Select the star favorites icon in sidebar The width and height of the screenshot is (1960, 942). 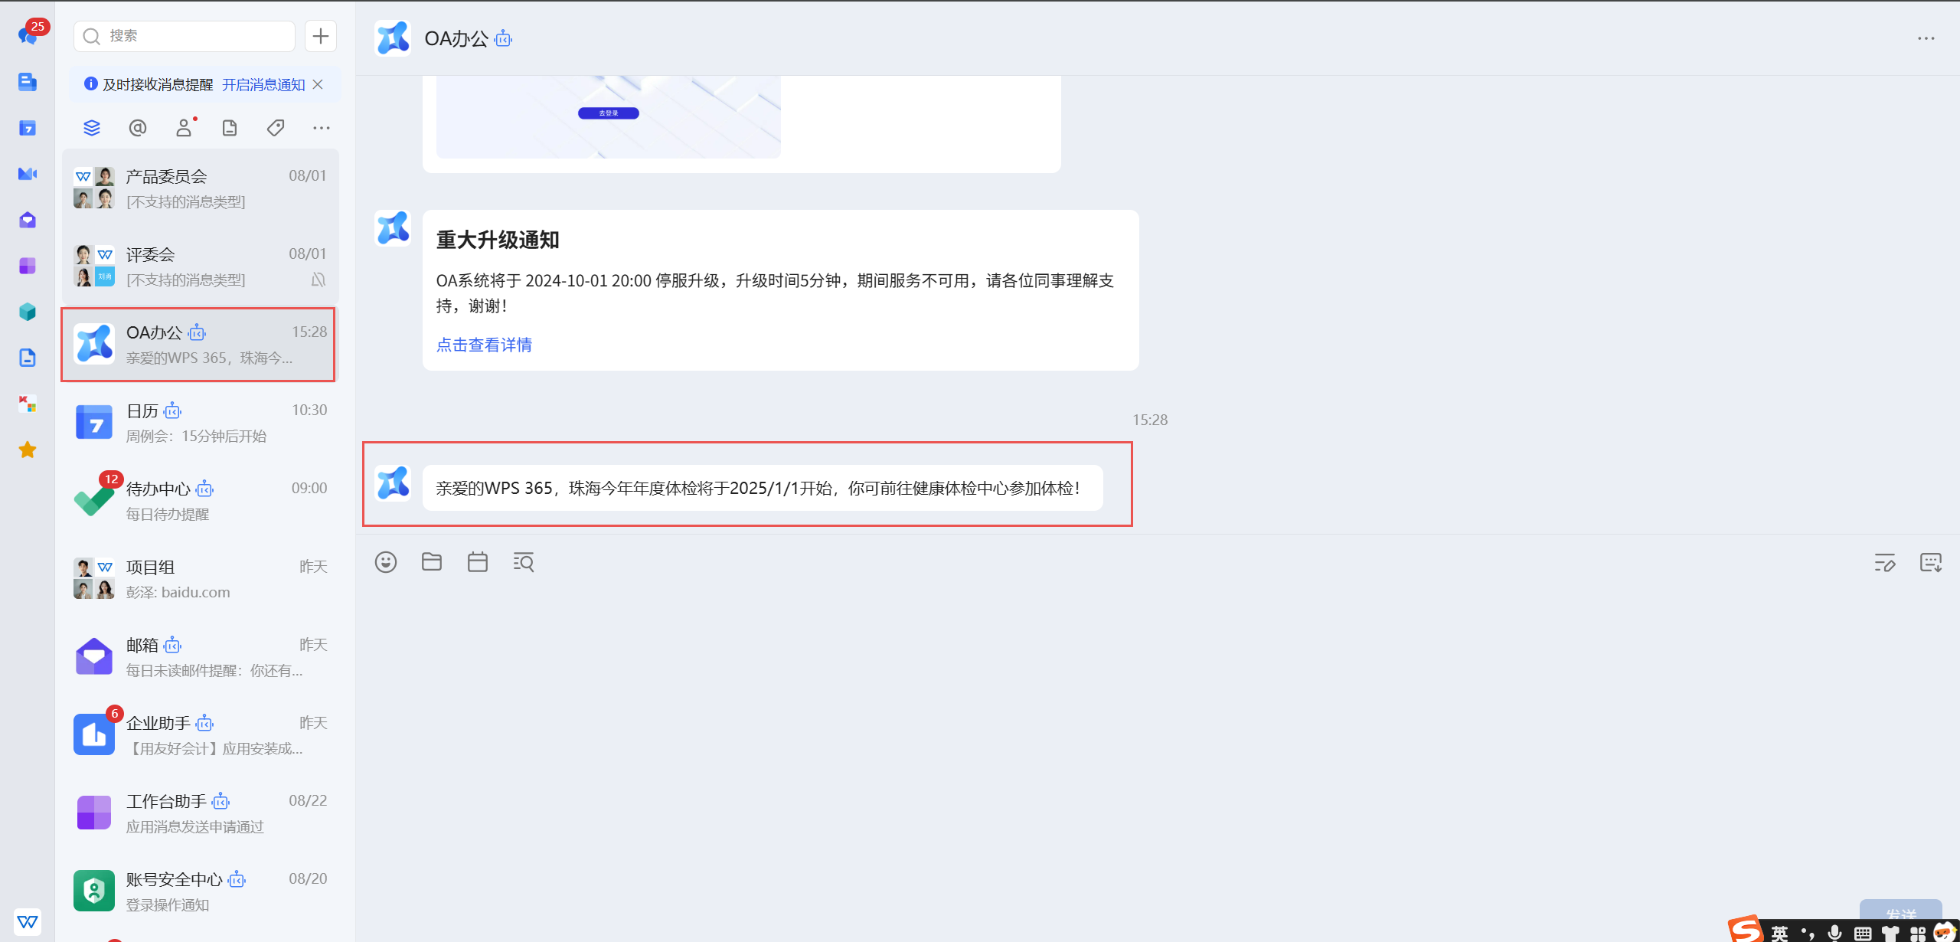coord(28,450)
